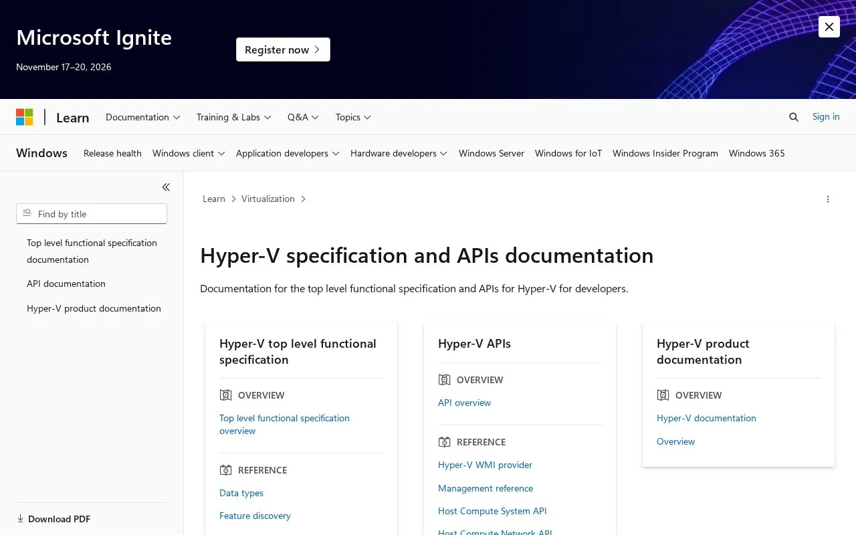Open the more actions ellipsis menu

pos(828,199)
